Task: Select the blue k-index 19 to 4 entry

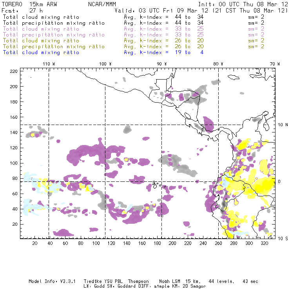Action: [x=163, y=52]
